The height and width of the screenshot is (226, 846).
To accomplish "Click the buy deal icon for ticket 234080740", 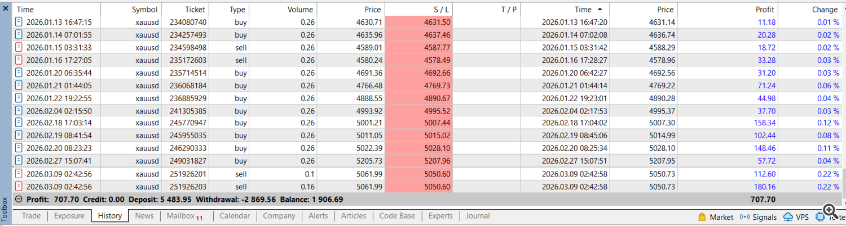I will (x=19, y=22).
